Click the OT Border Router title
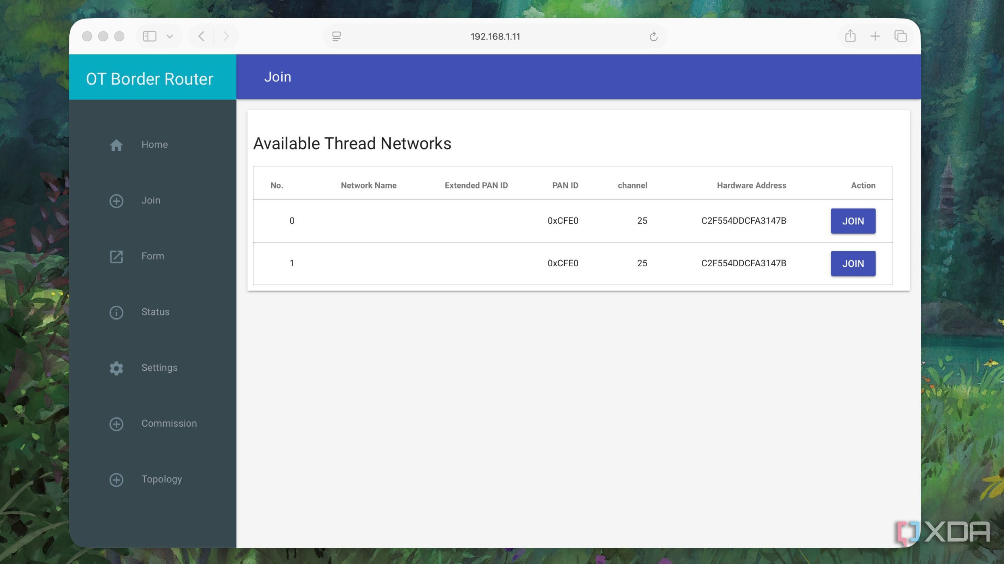The image size is (1004, 564). (150, 79)
